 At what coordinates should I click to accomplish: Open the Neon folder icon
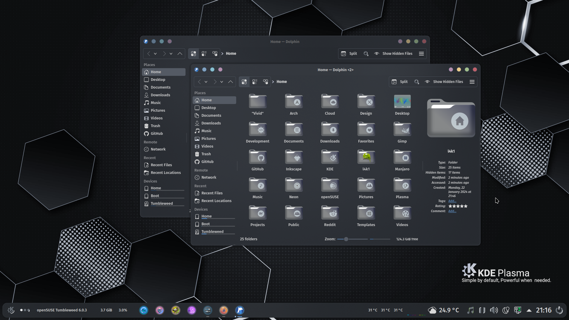pos(294,185)
